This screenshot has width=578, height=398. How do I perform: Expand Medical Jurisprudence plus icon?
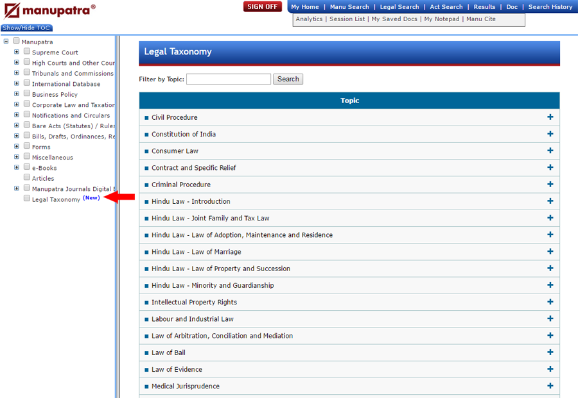click(x=550, y=386)
